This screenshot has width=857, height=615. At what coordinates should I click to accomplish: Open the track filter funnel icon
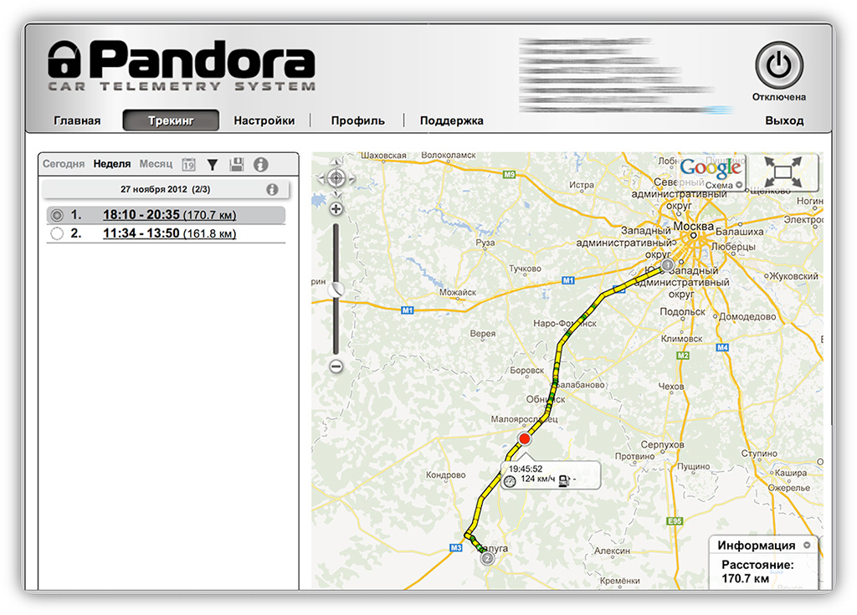coord(213,164)
